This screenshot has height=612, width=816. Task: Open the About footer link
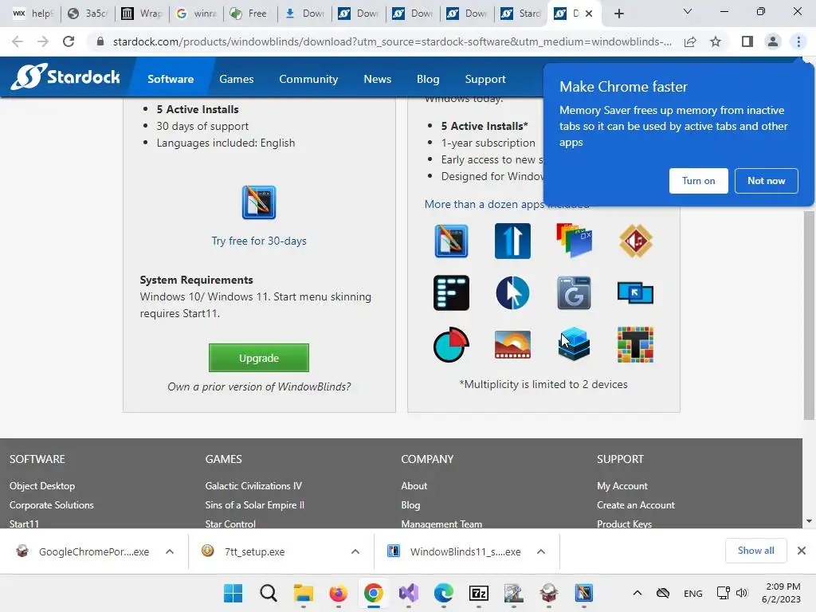(414, 485)
